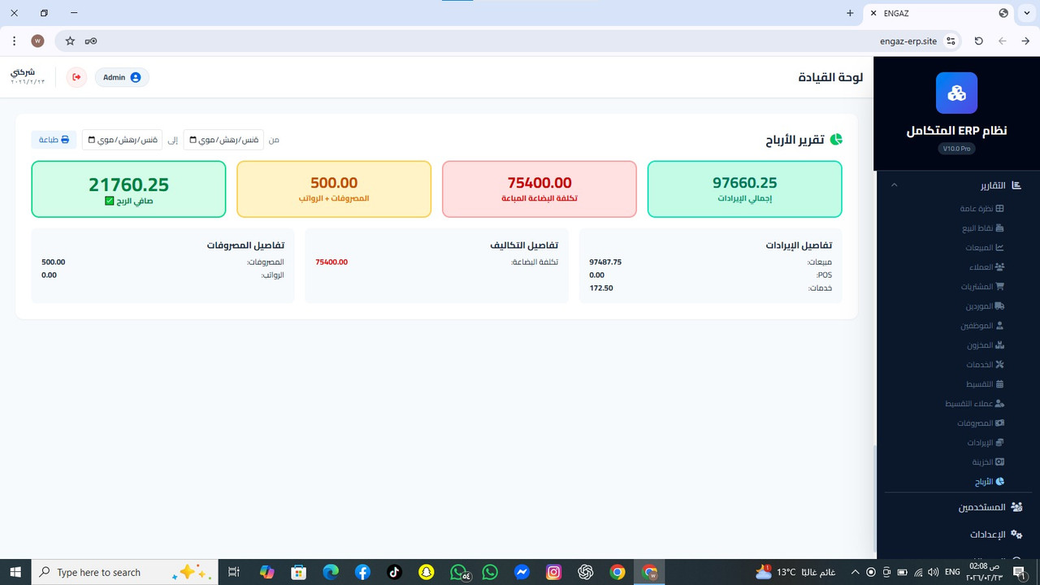Open the المصروفات expenses report

(x=980, y=422)
